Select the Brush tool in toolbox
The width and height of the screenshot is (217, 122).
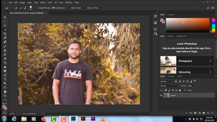point(5,46)
